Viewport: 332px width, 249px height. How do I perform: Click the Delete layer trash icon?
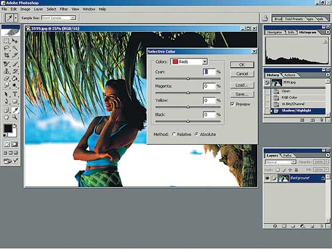[321, 226]
